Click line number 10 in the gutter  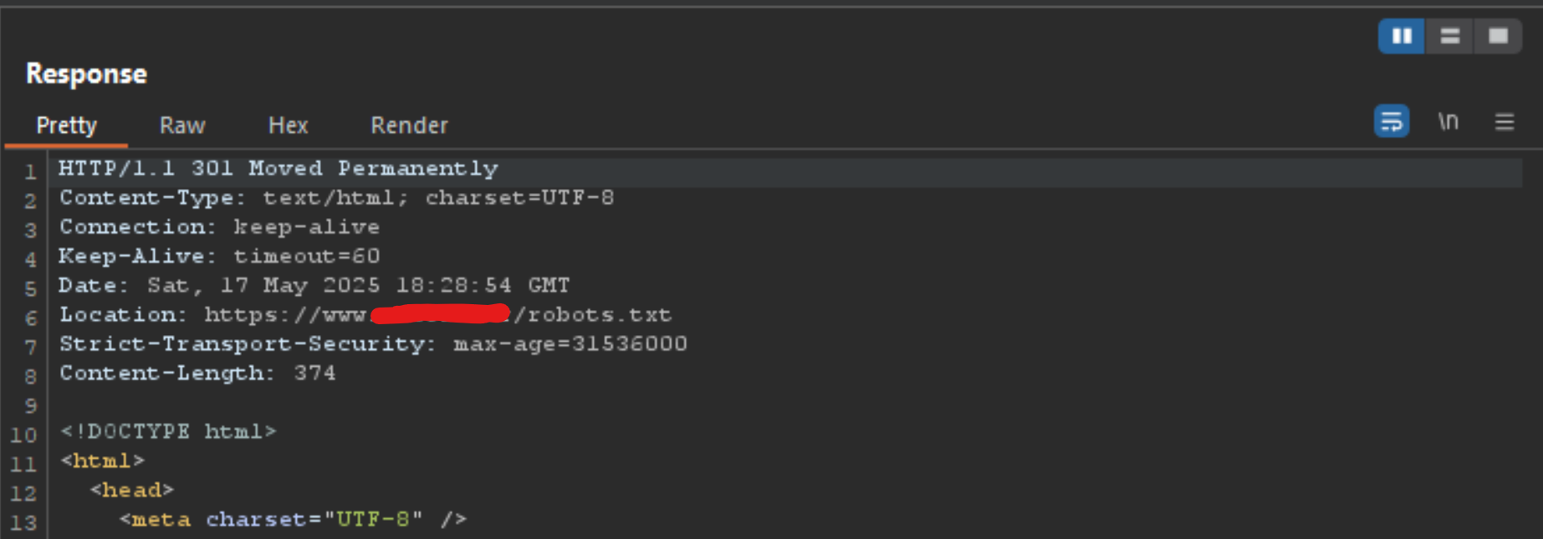click(x=23, y=435)
